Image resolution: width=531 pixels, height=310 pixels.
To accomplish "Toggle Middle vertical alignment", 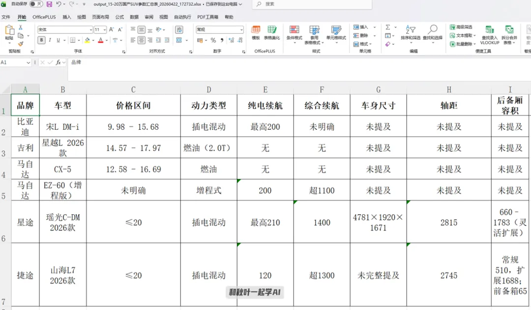I will tap(141, 30).
